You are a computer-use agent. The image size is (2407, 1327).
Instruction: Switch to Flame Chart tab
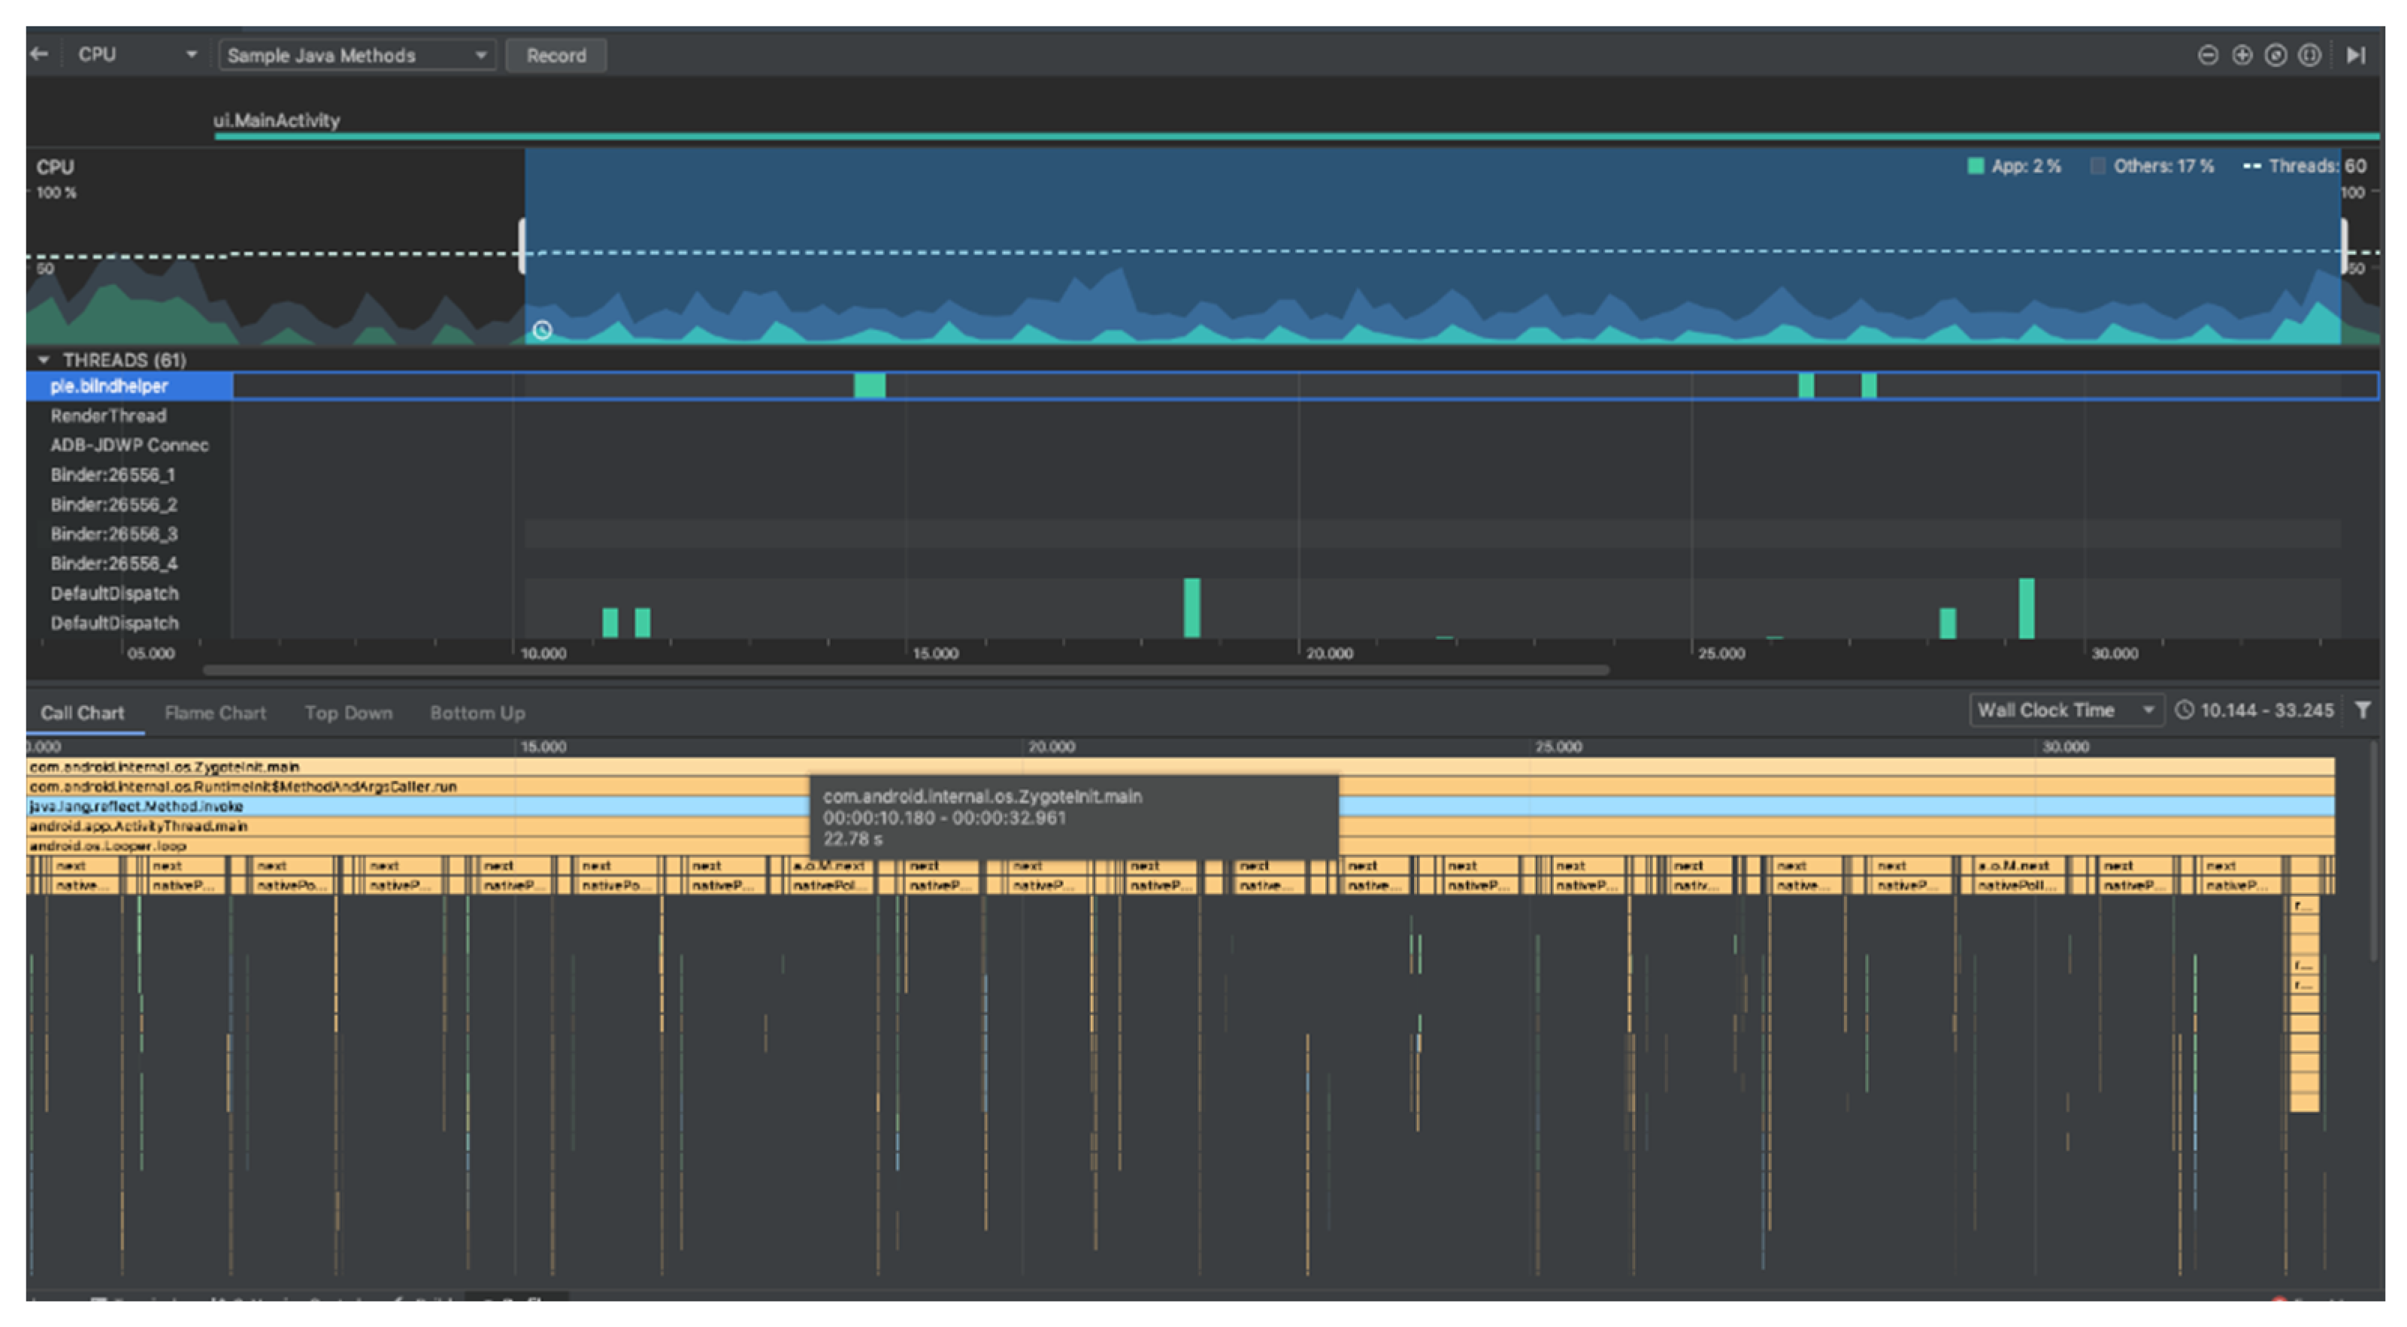(215, 713)
